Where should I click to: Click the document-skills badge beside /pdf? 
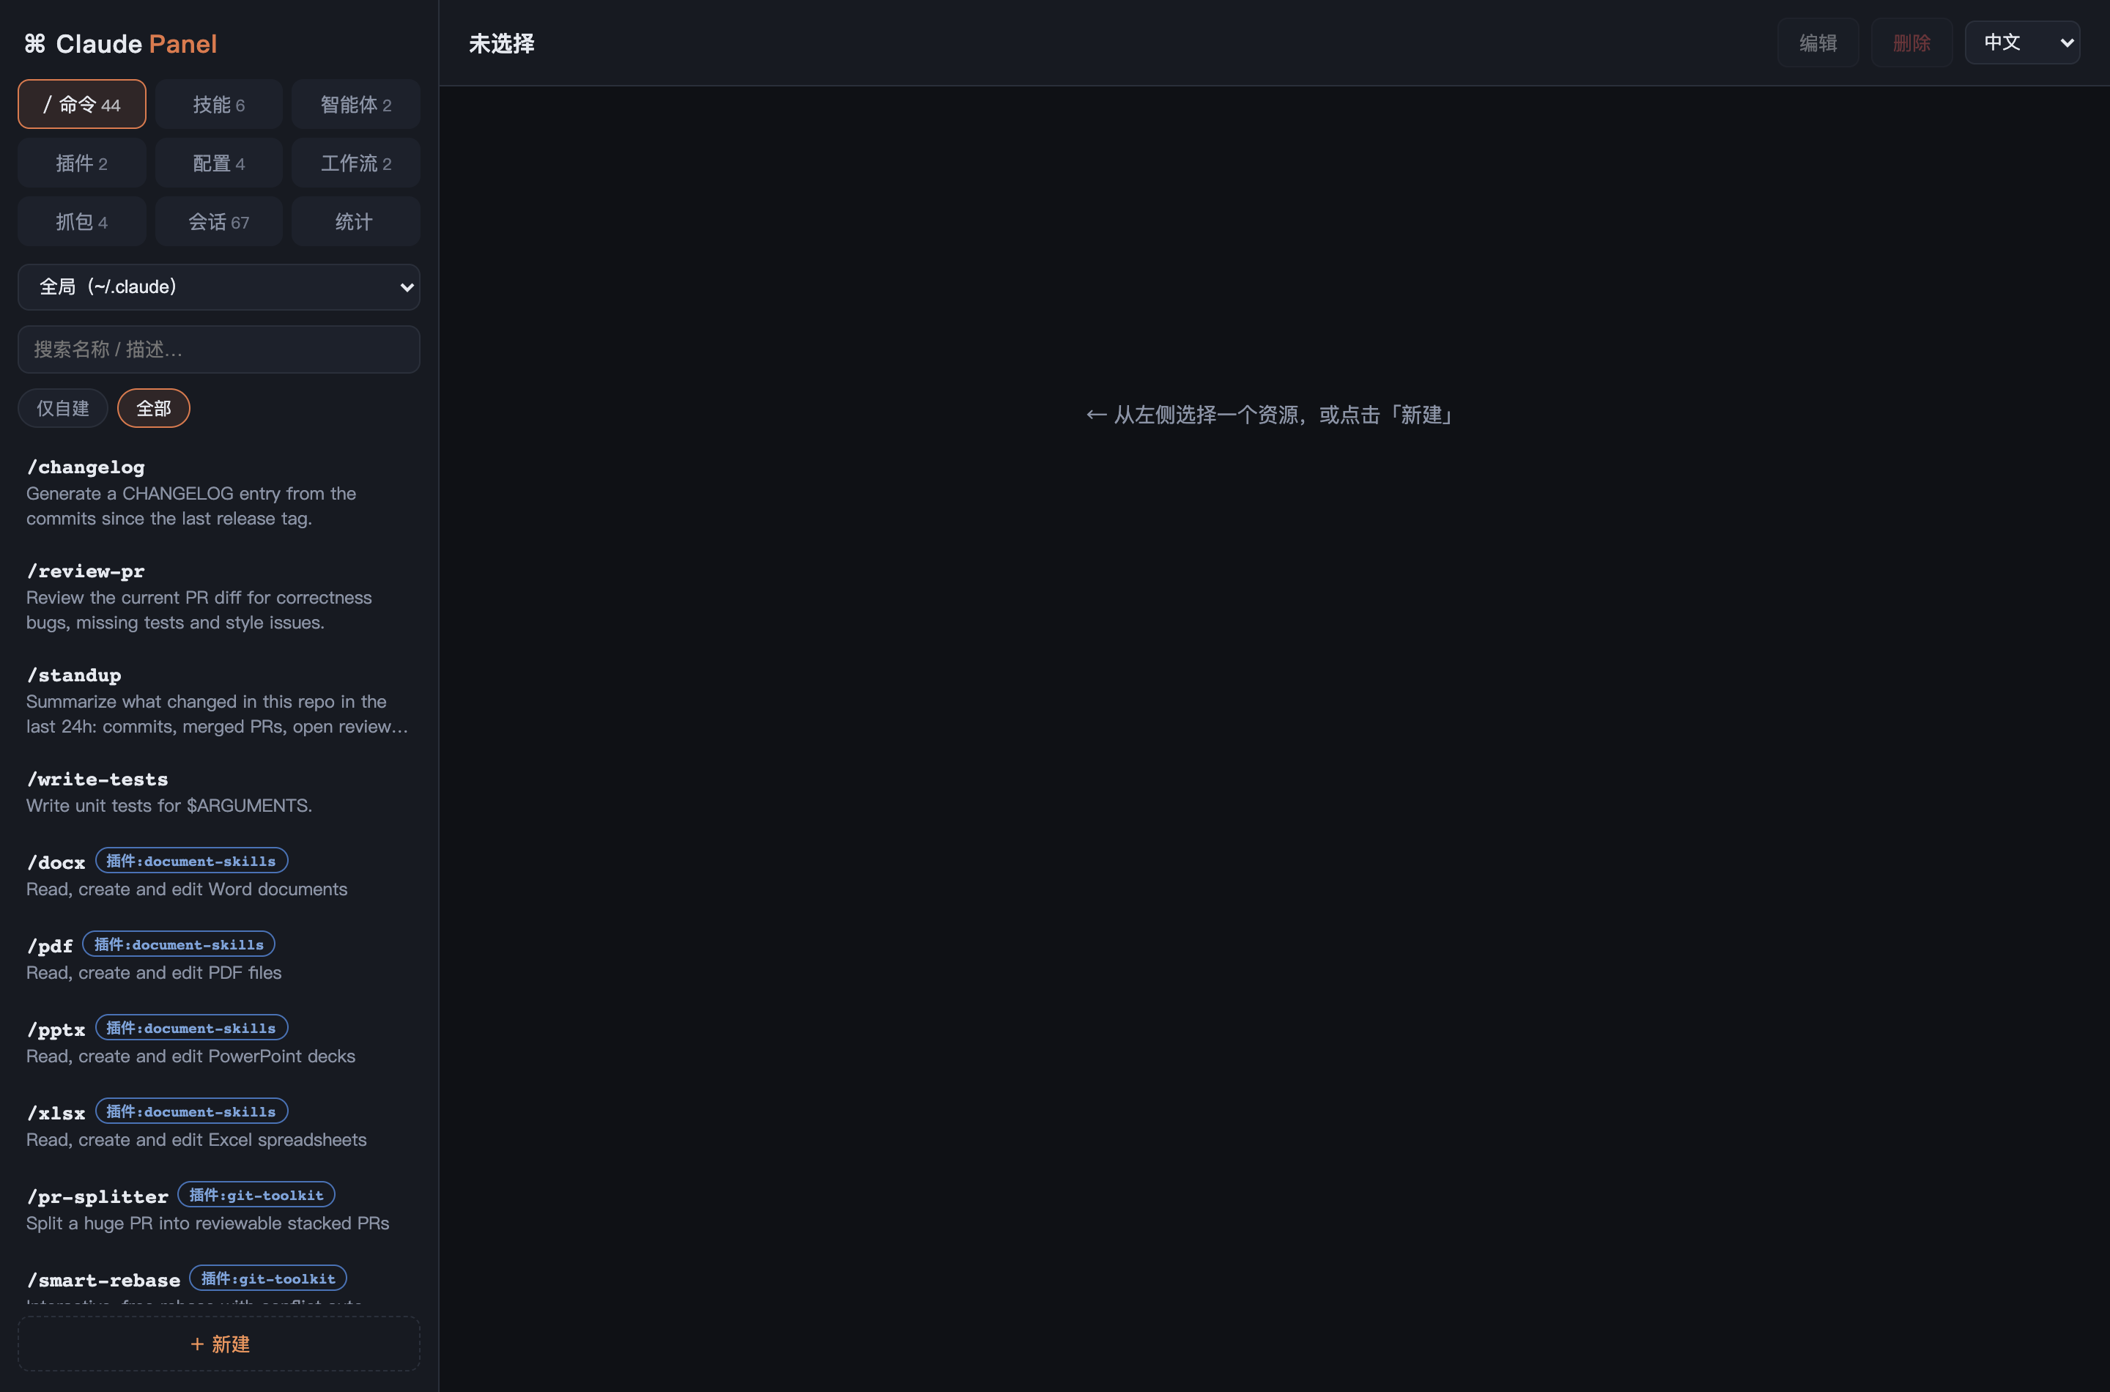pyautogui.click(x=179, y=944)
